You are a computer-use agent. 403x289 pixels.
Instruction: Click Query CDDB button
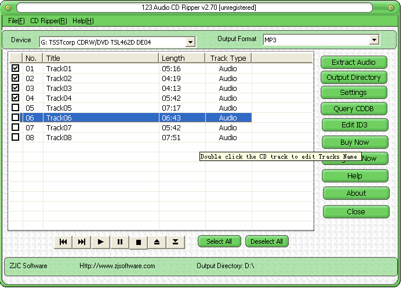[354, 109]
